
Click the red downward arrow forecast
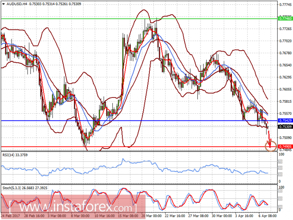(x=270, y=139)
